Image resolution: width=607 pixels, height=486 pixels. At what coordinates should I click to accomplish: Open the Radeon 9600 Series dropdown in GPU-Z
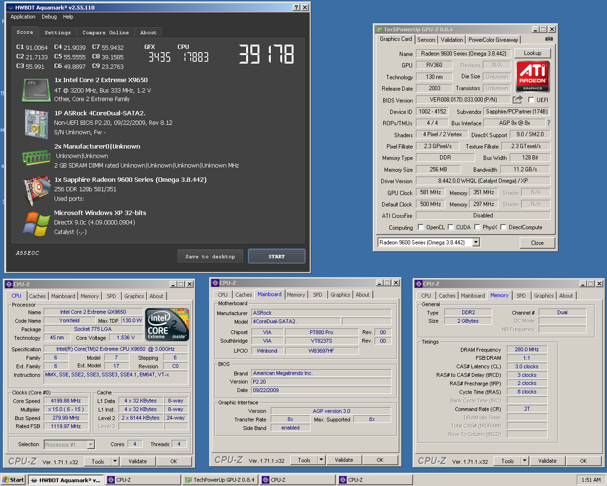tap(476, 243)
